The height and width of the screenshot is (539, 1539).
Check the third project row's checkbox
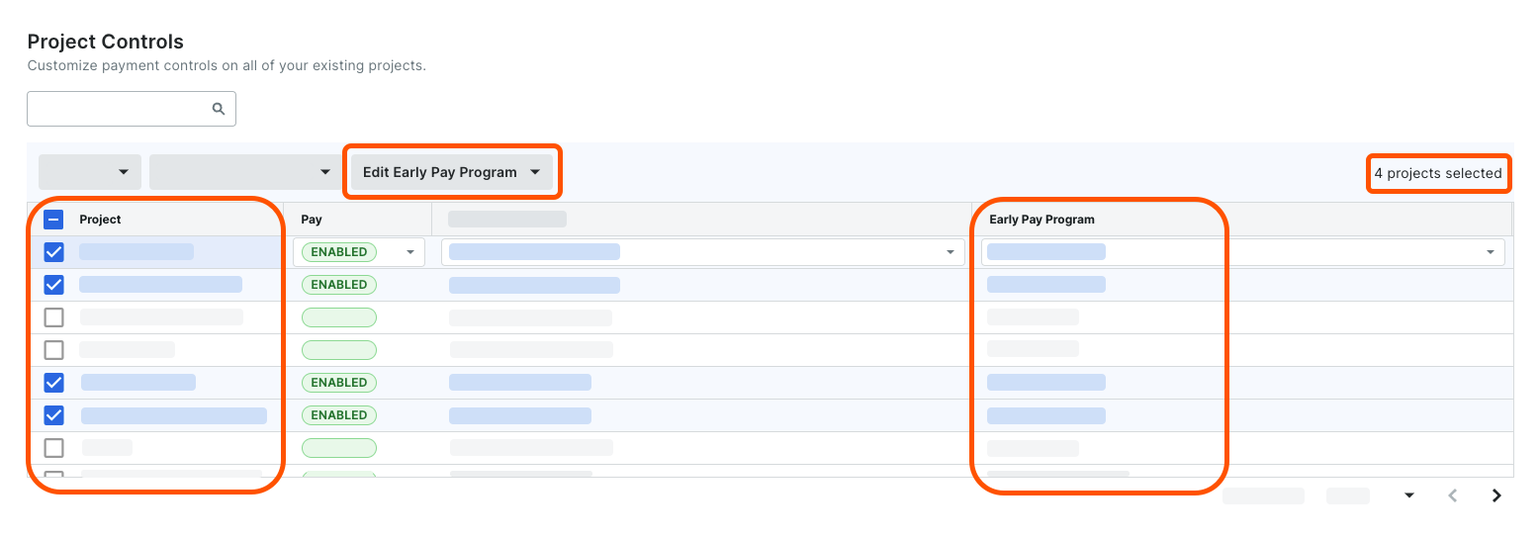click(54, 317)
